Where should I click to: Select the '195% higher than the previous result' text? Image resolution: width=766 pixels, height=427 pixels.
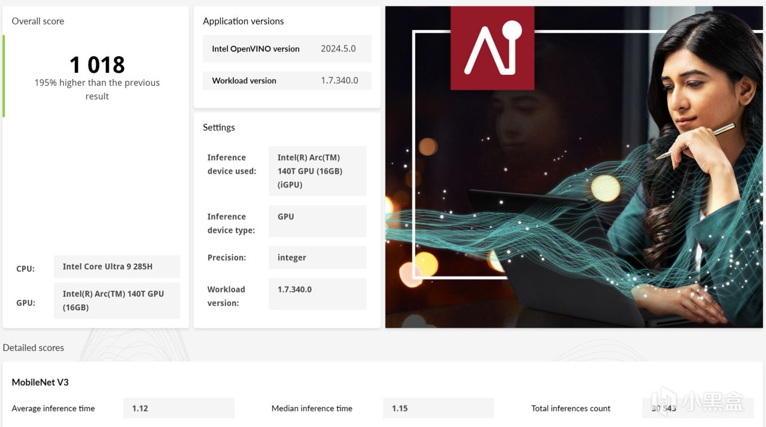pyautogui.click(x=97, y=89)
